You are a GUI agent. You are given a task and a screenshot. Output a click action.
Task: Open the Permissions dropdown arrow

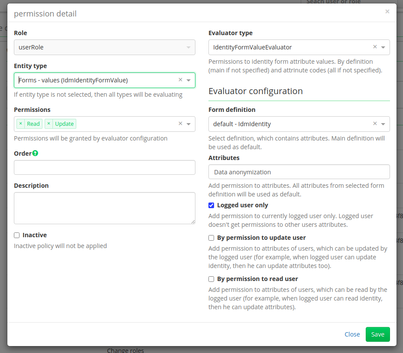click(188, 124)
